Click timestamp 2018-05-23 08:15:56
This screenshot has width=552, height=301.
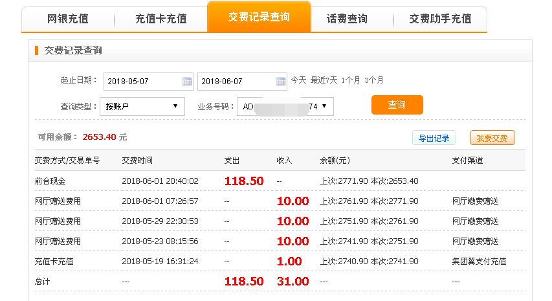160,241
